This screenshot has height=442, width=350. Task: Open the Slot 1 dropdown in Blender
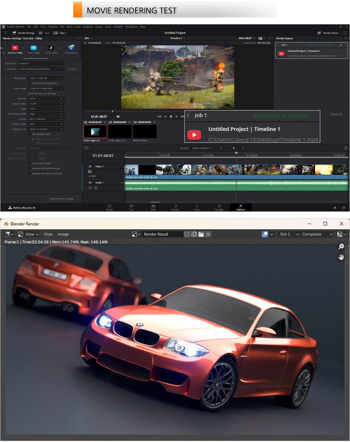289,234
